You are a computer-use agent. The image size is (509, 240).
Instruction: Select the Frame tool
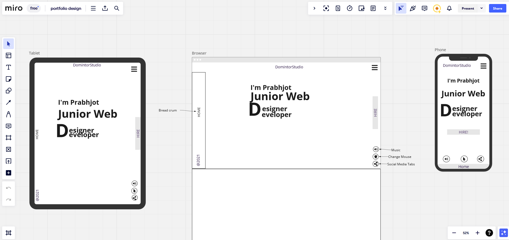tap(9, 138)
